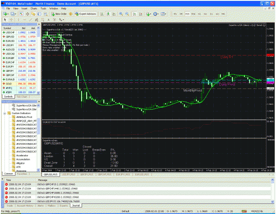The height and width of the screenshot is (214, 276).
Task: Select the Accelerator indicator icon in Navigator
Action: coord(13,155)
